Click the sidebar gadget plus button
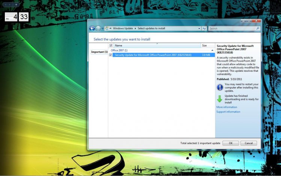Viewport: 281px width, 176px height. click(x=16, y=5)
